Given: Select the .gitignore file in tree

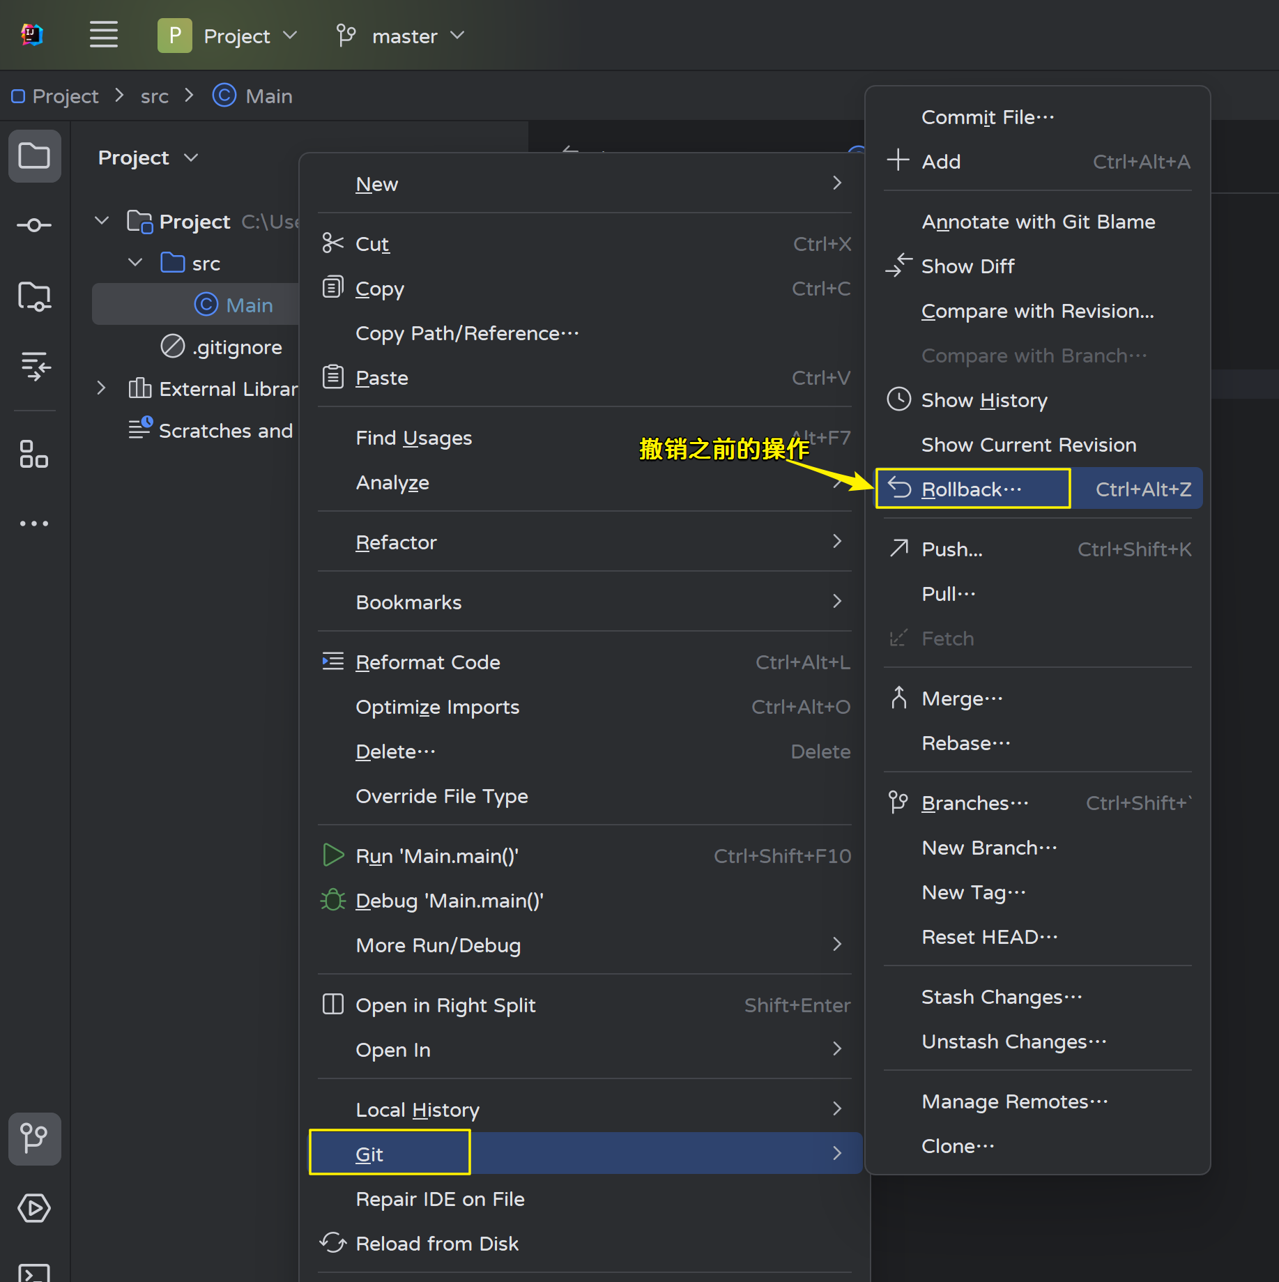Looking at the screenshot, I should [237, 346].
